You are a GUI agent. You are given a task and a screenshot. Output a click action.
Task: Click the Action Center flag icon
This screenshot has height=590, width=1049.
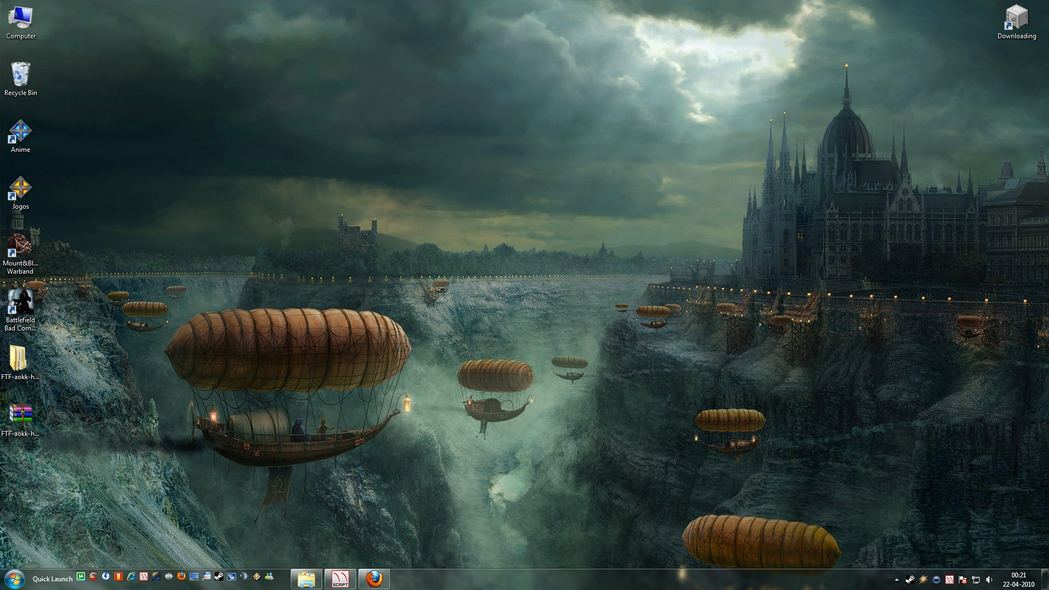click(963, 580)
